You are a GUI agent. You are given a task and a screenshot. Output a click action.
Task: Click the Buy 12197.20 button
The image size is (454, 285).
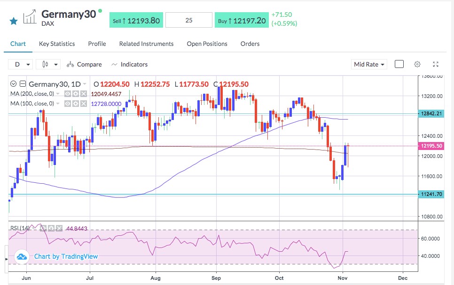point(242,20)
